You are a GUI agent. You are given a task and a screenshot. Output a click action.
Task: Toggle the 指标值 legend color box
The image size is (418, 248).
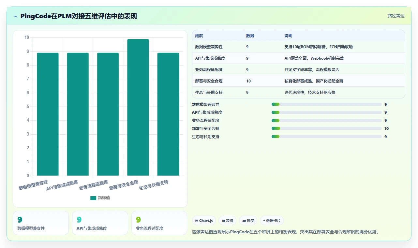tap(93, 198)
